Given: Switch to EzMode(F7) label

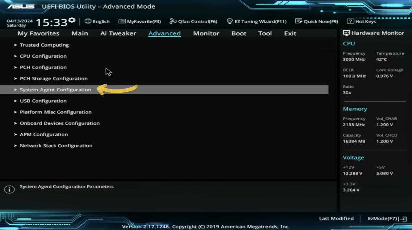Looking at the screenshot, I should (383, 218).
